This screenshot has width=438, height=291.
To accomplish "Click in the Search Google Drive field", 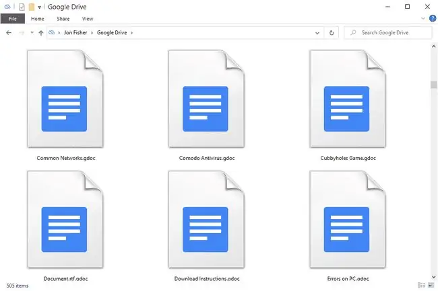I will coord(388,32).
